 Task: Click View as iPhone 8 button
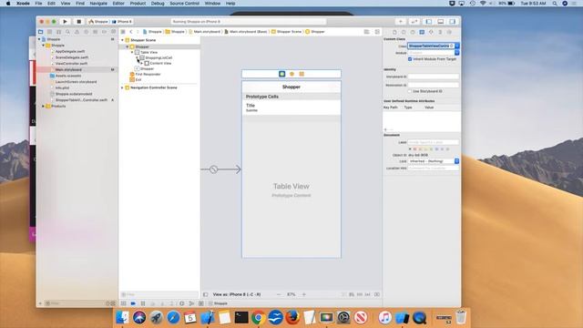point(237,294)
